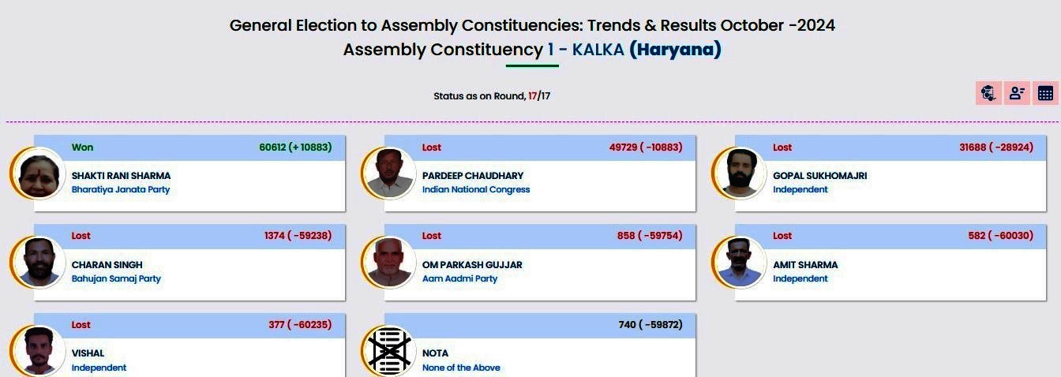Click the 49729 vote count for Pardeep Chaudhary
This screenshot has height=377, width=1061.
[x=622, y=147]
